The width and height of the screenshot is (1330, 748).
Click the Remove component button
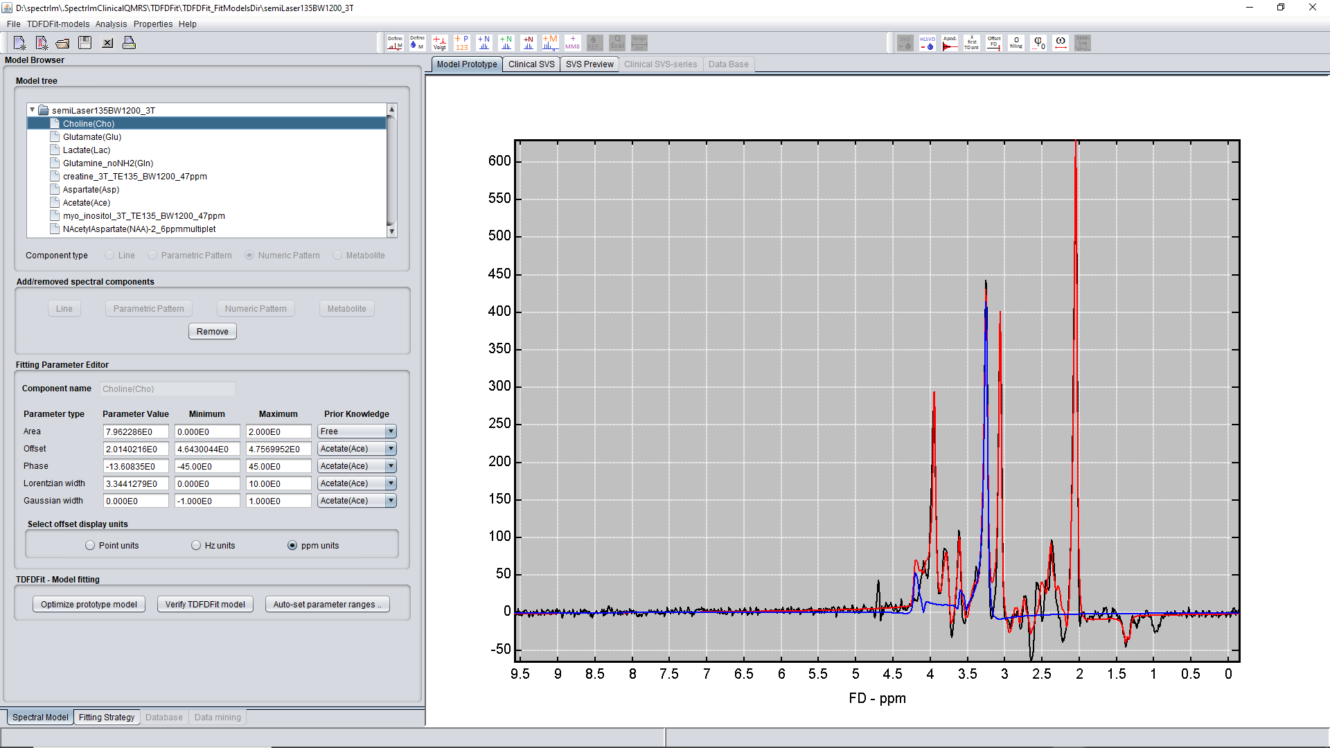click(x=212, y=332)
